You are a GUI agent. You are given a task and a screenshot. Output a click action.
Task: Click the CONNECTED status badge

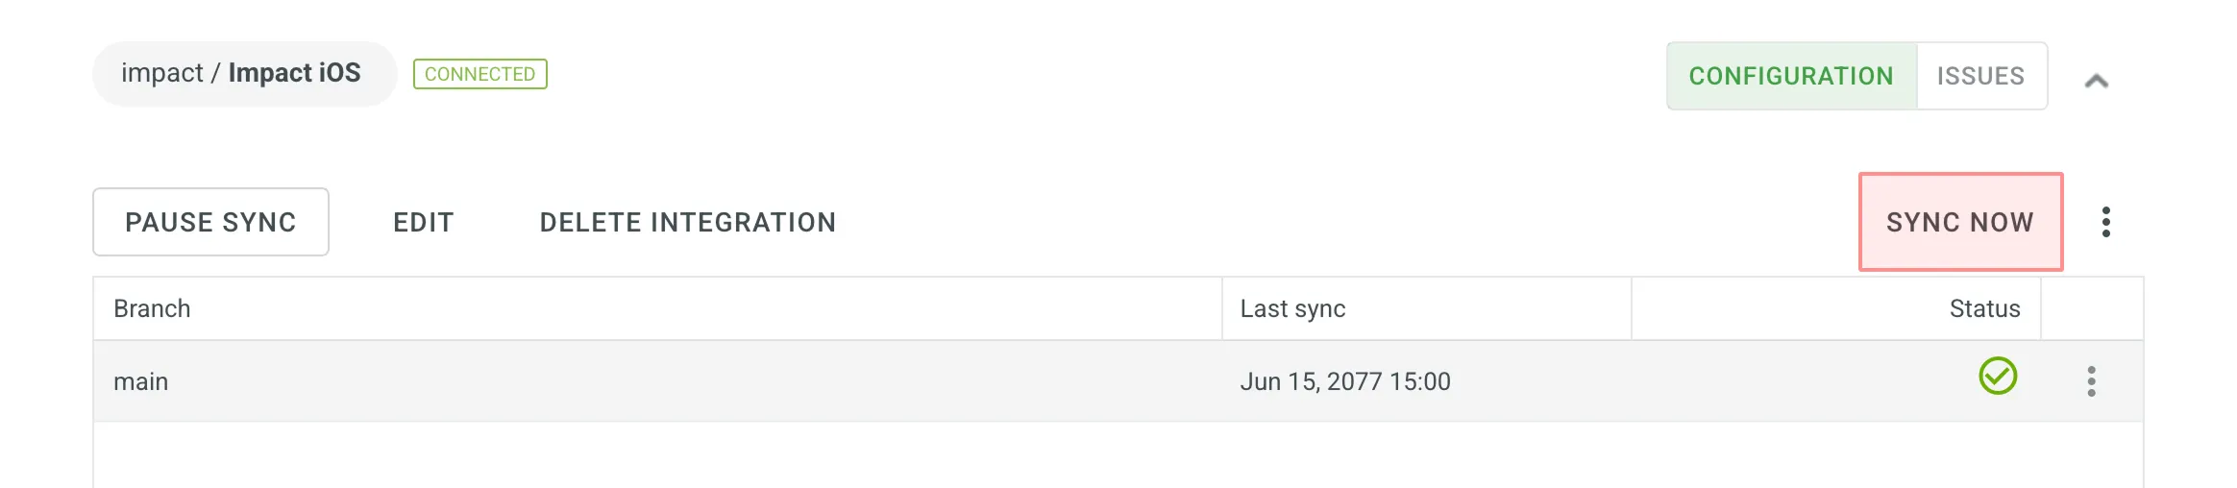[x=479, y=74]
